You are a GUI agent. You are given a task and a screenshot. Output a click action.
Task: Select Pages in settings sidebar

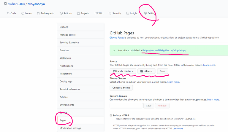pos(81,120)
